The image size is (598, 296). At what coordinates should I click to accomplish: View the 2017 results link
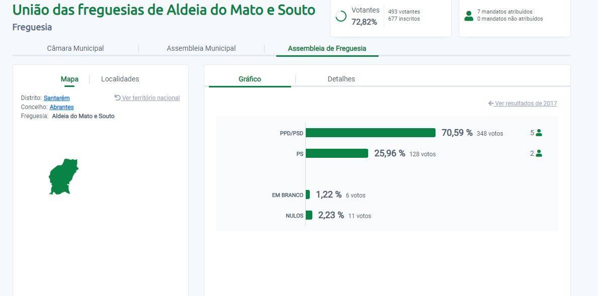click(x=526, y=104)
